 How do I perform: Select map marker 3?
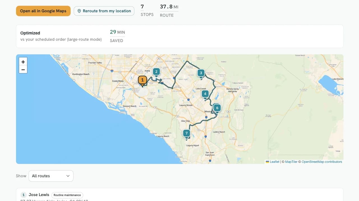point(201,73)
